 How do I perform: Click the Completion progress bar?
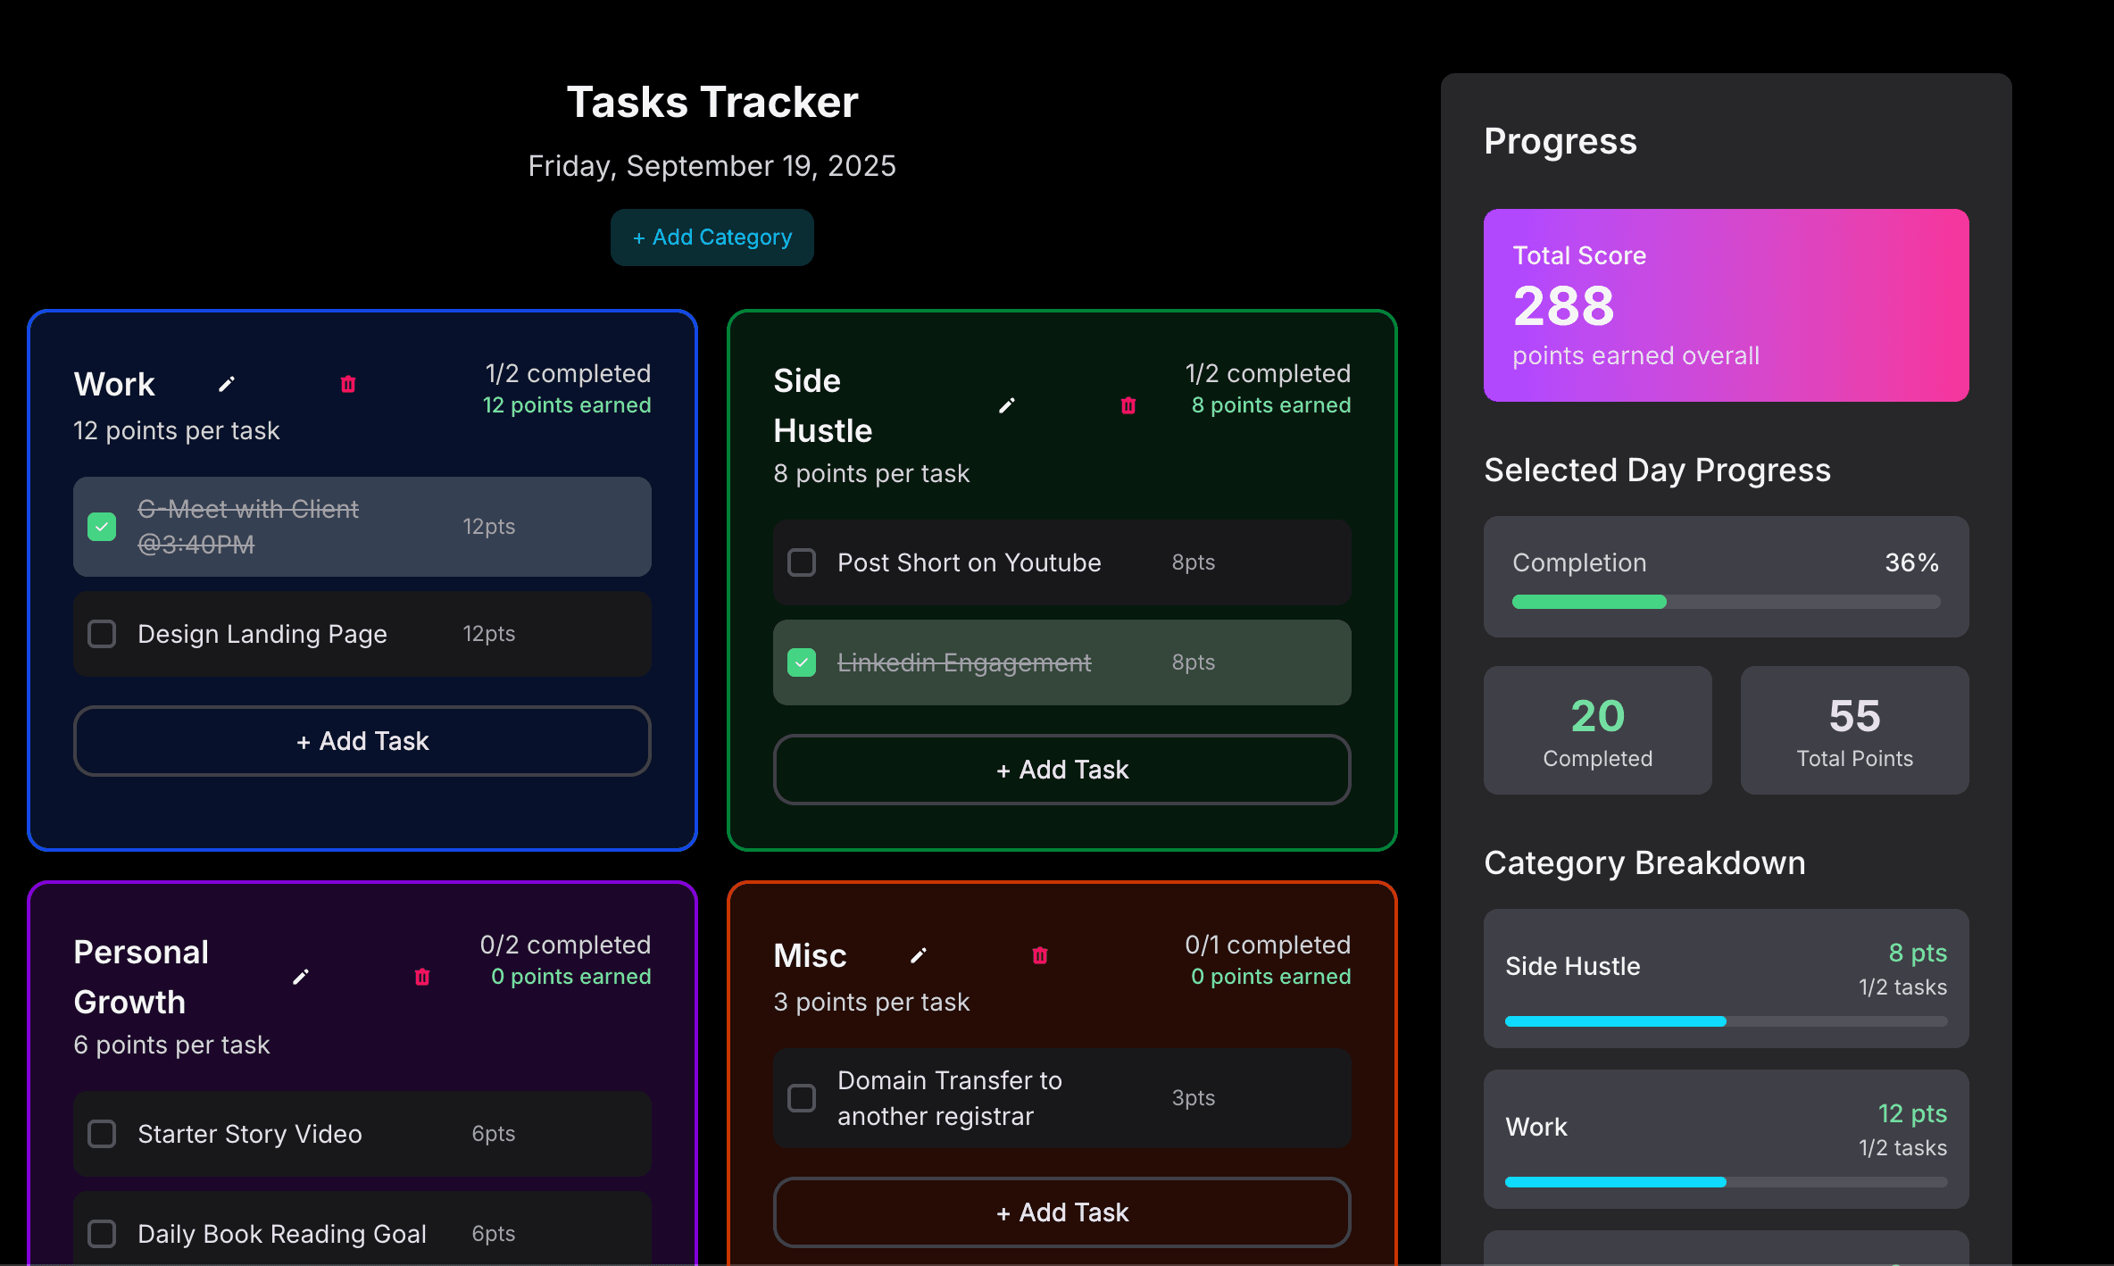click(1727, 602)
